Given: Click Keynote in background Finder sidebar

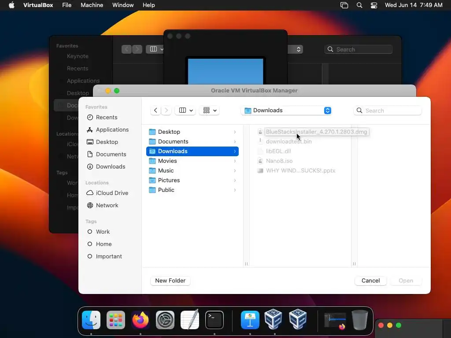Looking at the screenshot, I should pos(78,56).
